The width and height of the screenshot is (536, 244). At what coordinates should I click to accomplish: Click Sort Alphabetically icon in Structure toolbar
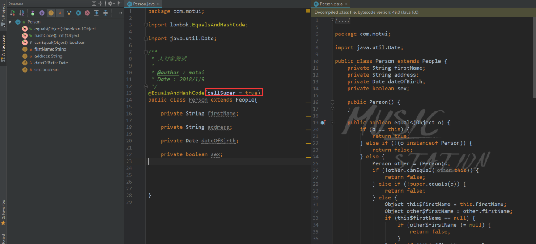click(x=21, y=13)
